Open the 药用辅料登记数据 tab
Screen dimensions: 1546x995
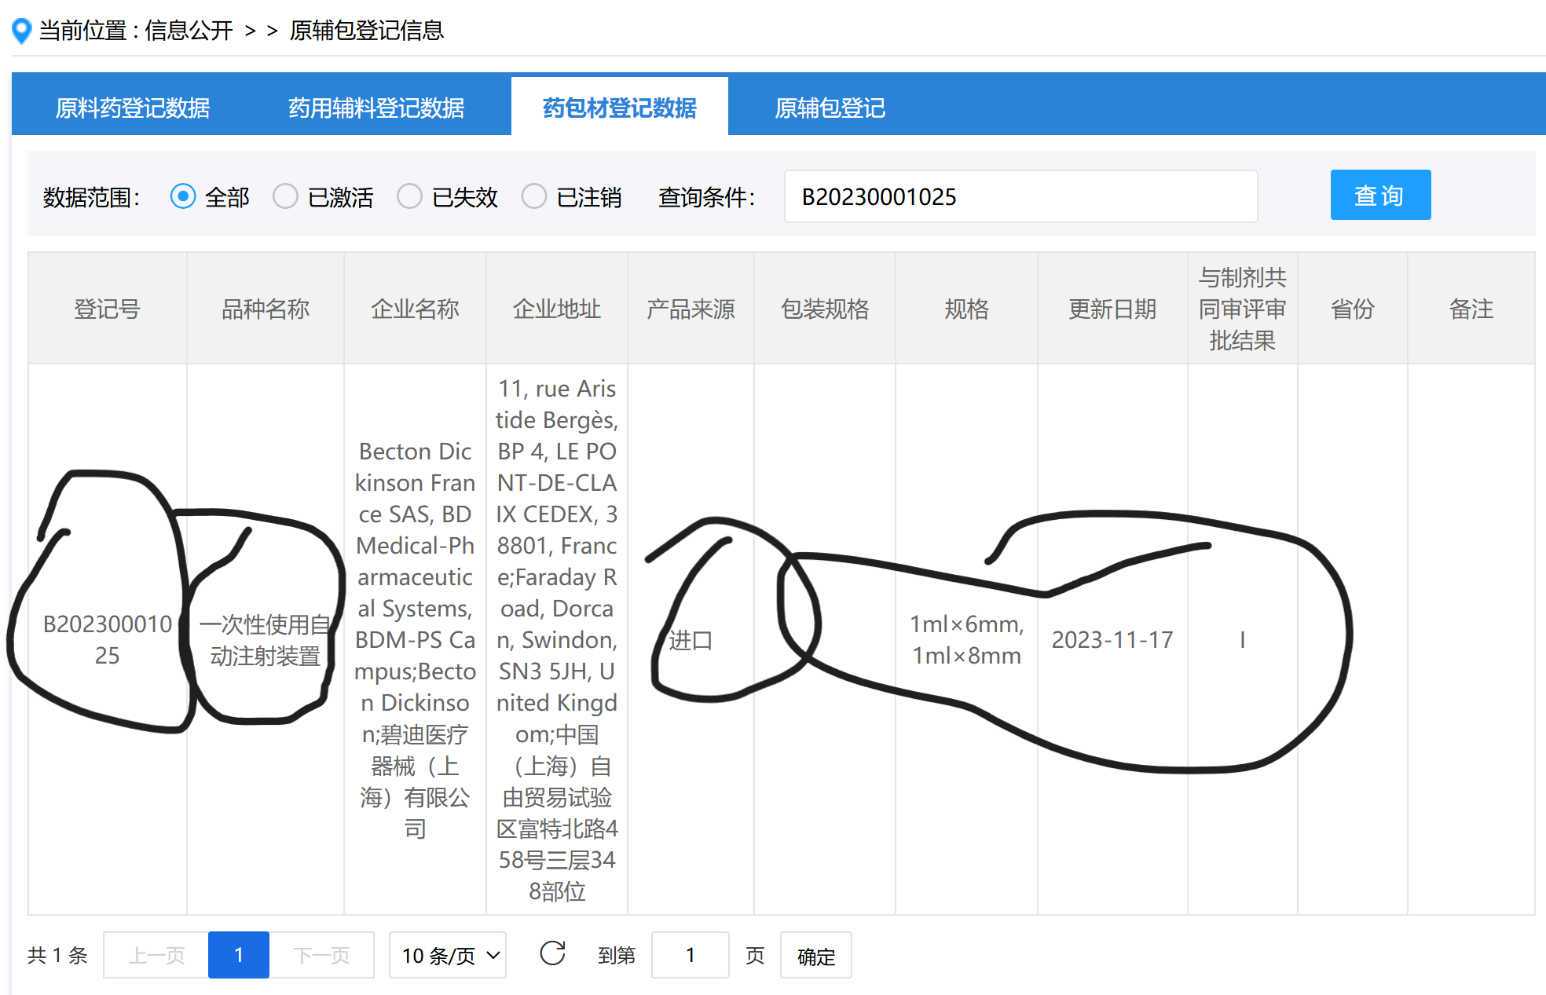point(376,108)
